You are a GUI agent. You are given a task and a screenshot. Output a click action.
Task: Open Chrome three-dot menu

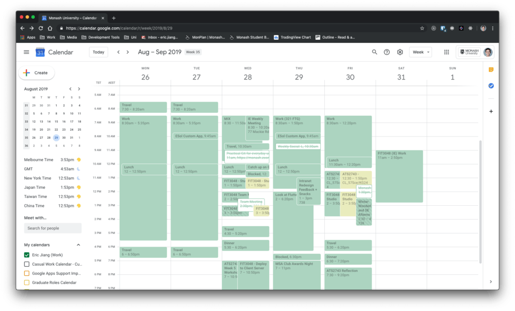(x=493, y=28)
